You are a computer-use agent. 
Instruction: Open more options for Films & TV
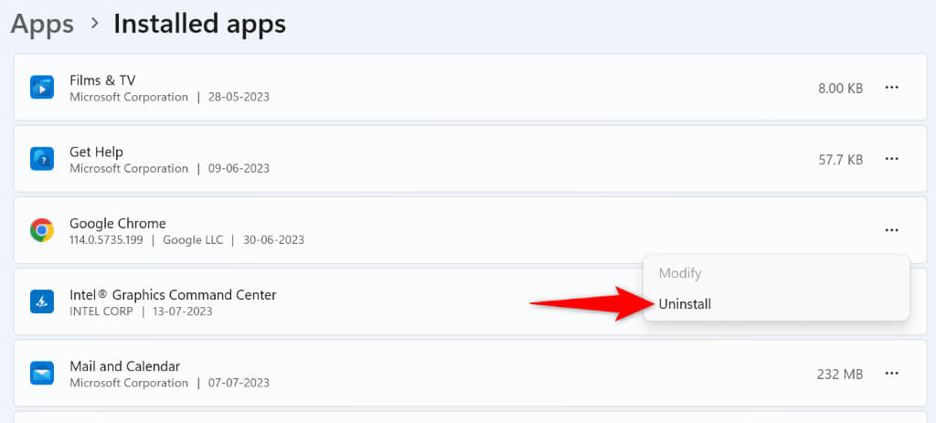[x=891, y=88]
